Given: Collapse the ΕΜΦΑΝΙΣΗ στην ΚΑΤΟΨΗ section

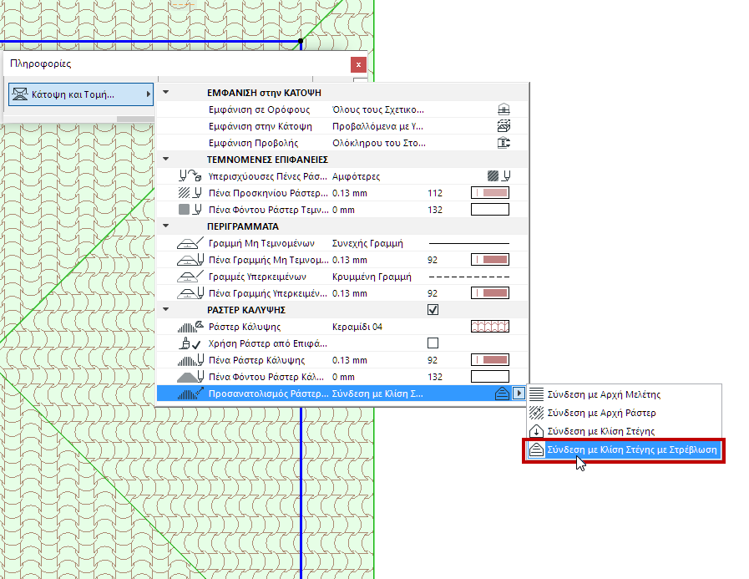Looking at the screenshot, I should [166, 92].
